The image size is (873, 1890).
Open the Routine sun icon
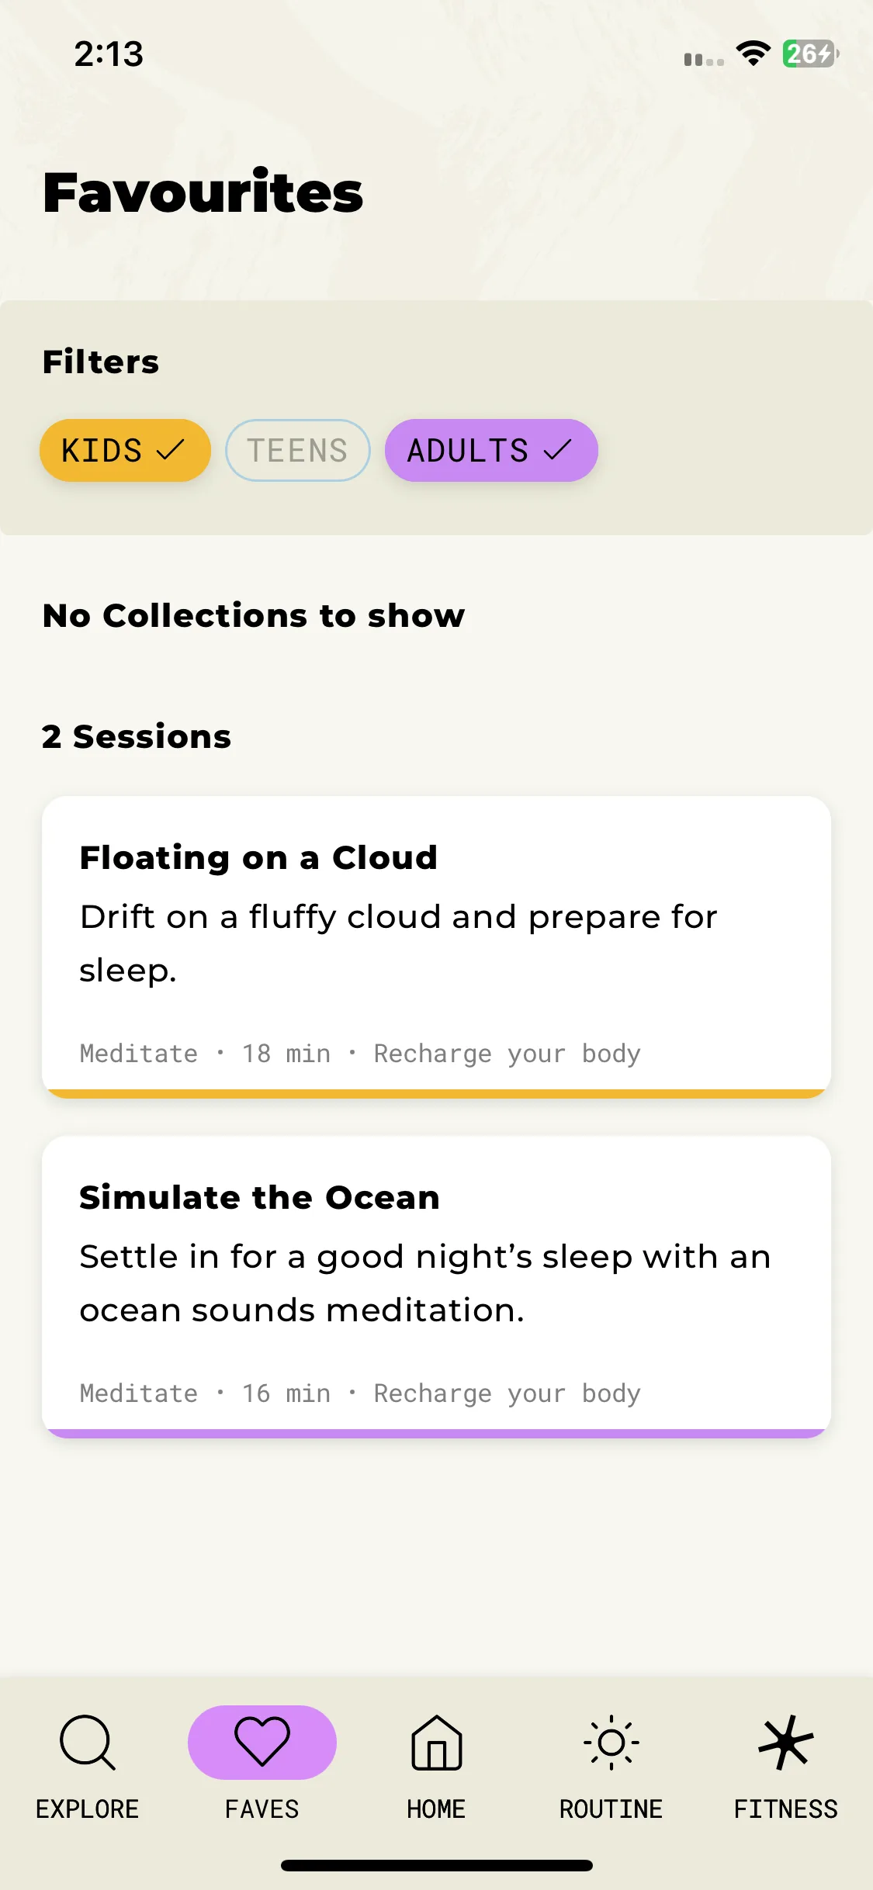(611, 1743)
